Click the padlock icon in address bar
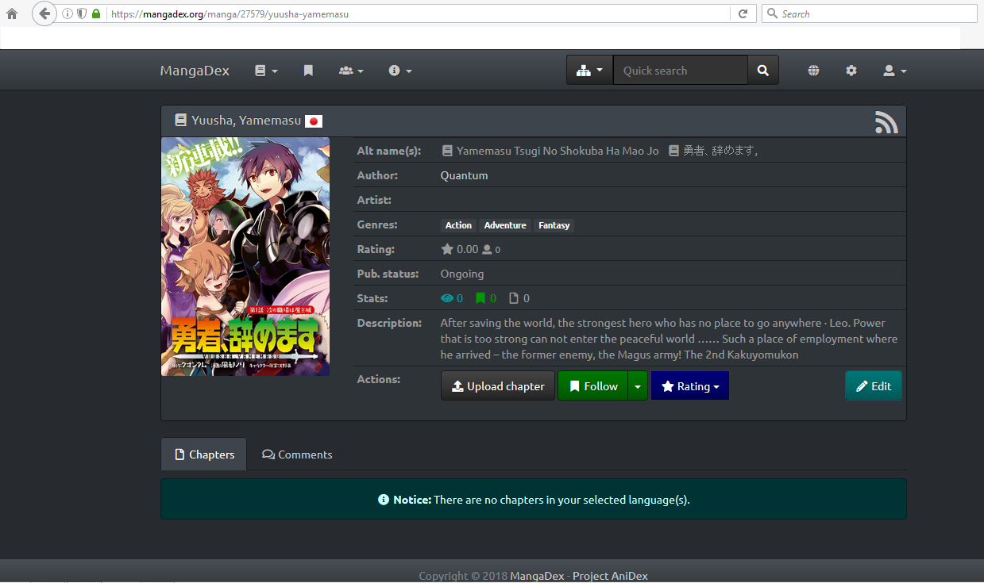Viewport: 984px width, 583px height. click(96, 13)
